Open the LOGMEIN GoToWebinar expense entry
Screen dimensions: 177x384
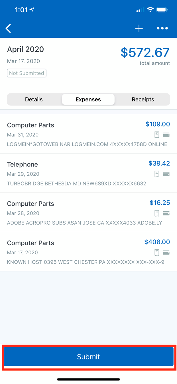click(88, 134)
